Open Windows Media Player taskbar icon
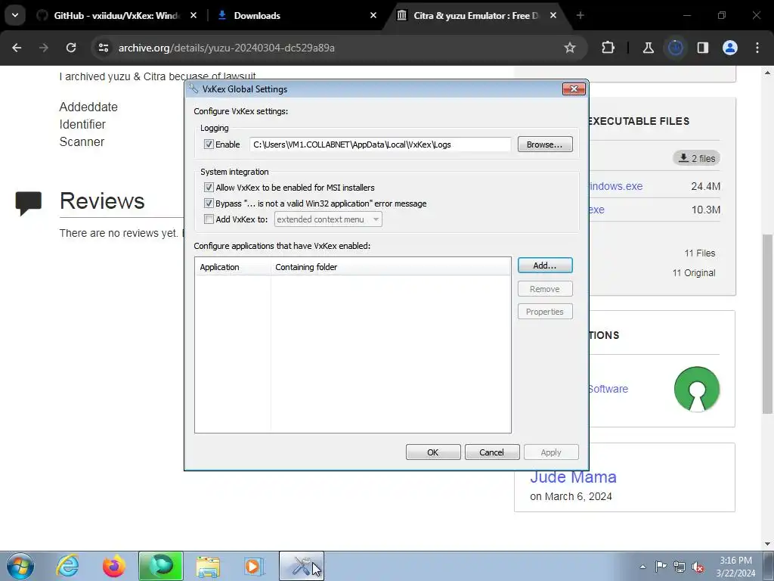774x581 pixels. click(254, 566)
